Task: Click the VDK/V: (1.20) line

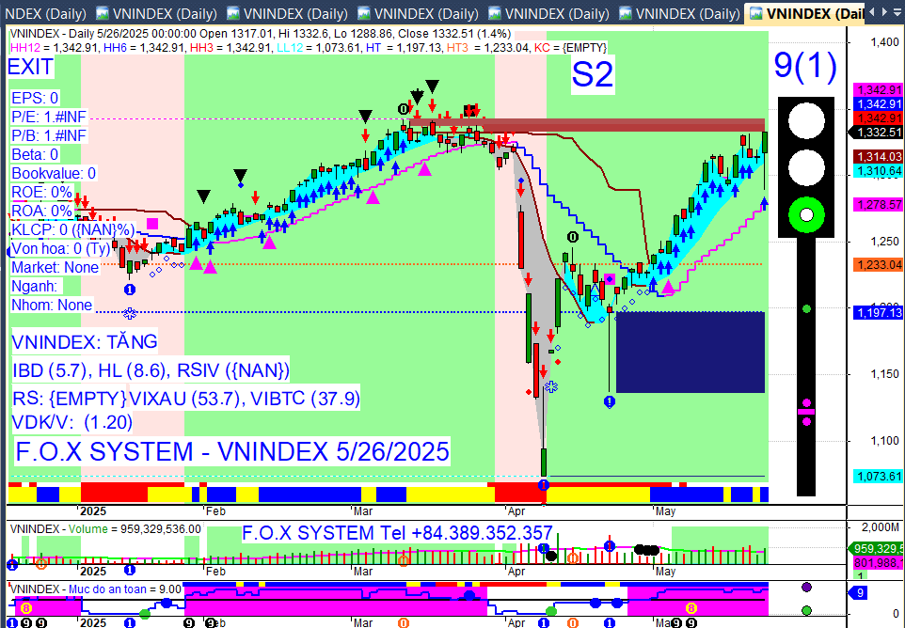Action: (72, 423)
